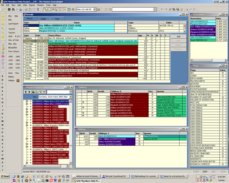
Task: Click the disabled save layout disk icon
Action: tap(99, 9)
